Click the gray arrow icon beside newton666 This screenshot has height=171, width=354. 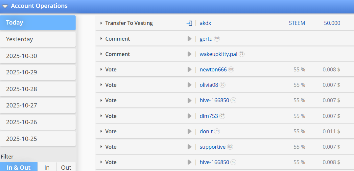[x=189, y=69]
